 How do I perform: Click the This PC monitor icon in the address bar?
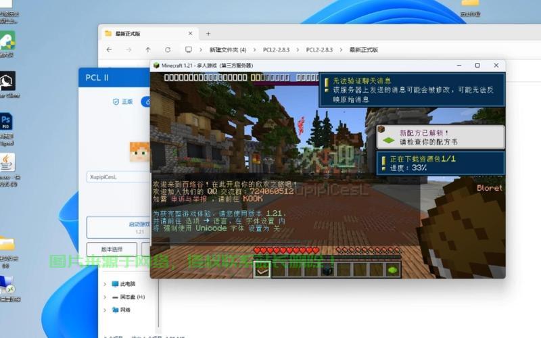189,49
